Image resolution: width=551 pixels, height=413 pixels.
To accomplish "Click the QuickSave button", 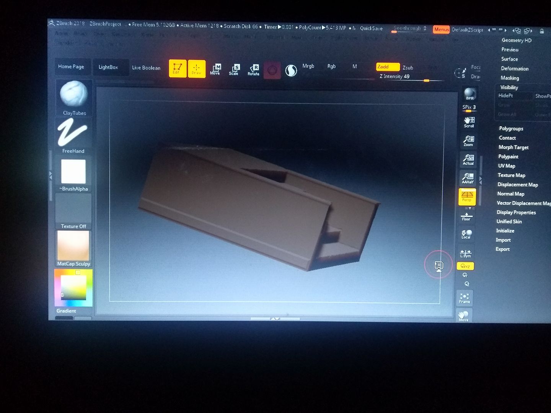I will [x=371, y=28].
